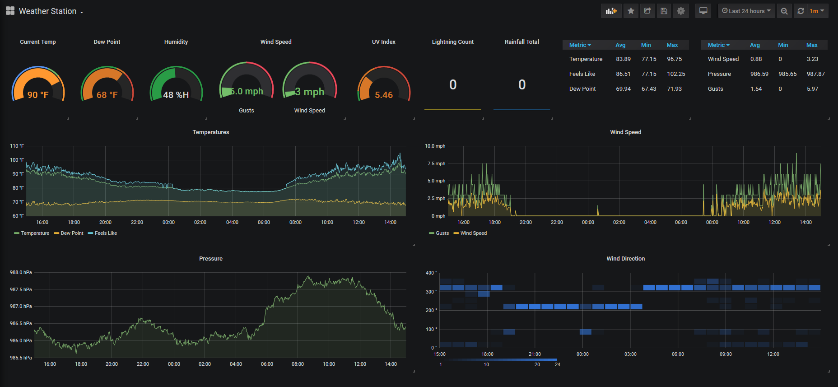The image size is (838, 387).
Task: Click the Feels Like row label in the table
Action: click(582, 74)
